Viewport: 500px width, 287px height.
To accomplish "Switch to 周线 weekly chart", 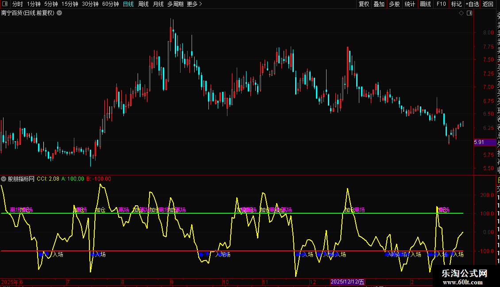I will (143, 4).
